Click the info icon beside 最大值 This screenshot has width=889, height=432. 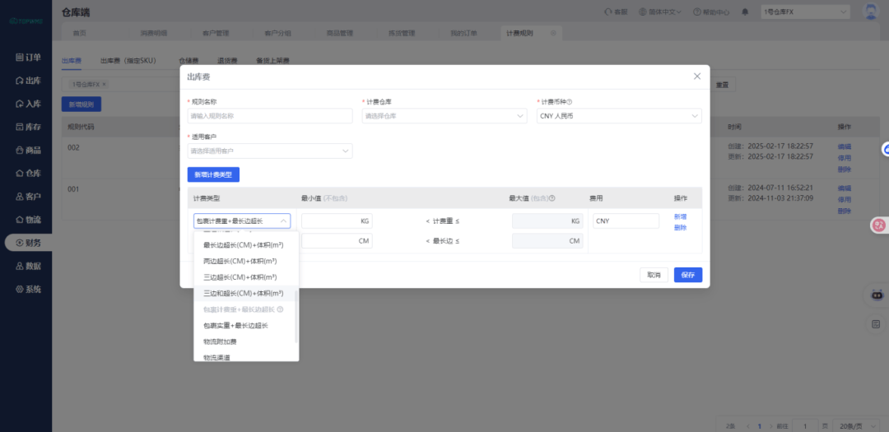click(552, 198)
